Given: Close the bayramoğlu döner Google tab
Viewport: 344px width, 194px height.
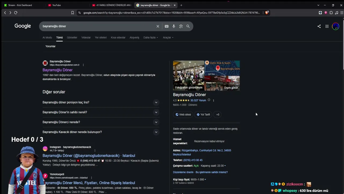Looking at the screenshot, I should coord(175,5).
